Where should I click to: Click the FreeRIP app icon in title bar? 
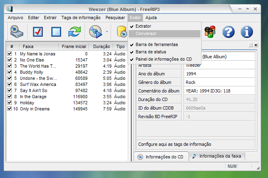10,9
